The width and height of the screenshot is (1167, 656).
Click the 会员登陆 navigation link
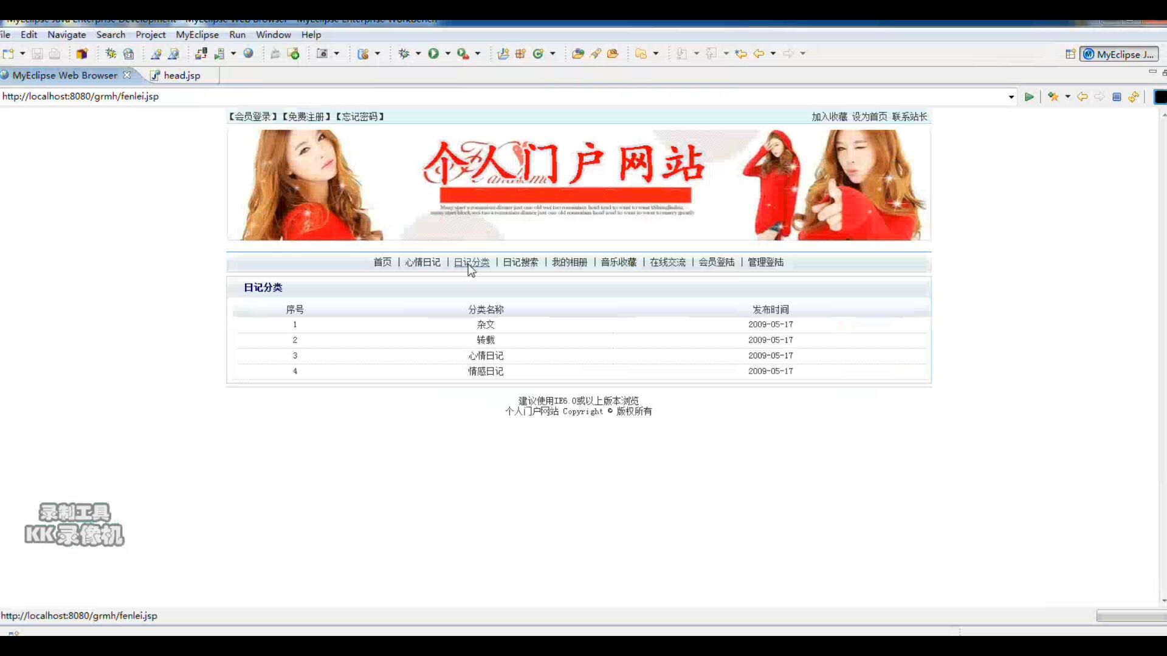tap(717, 262)
